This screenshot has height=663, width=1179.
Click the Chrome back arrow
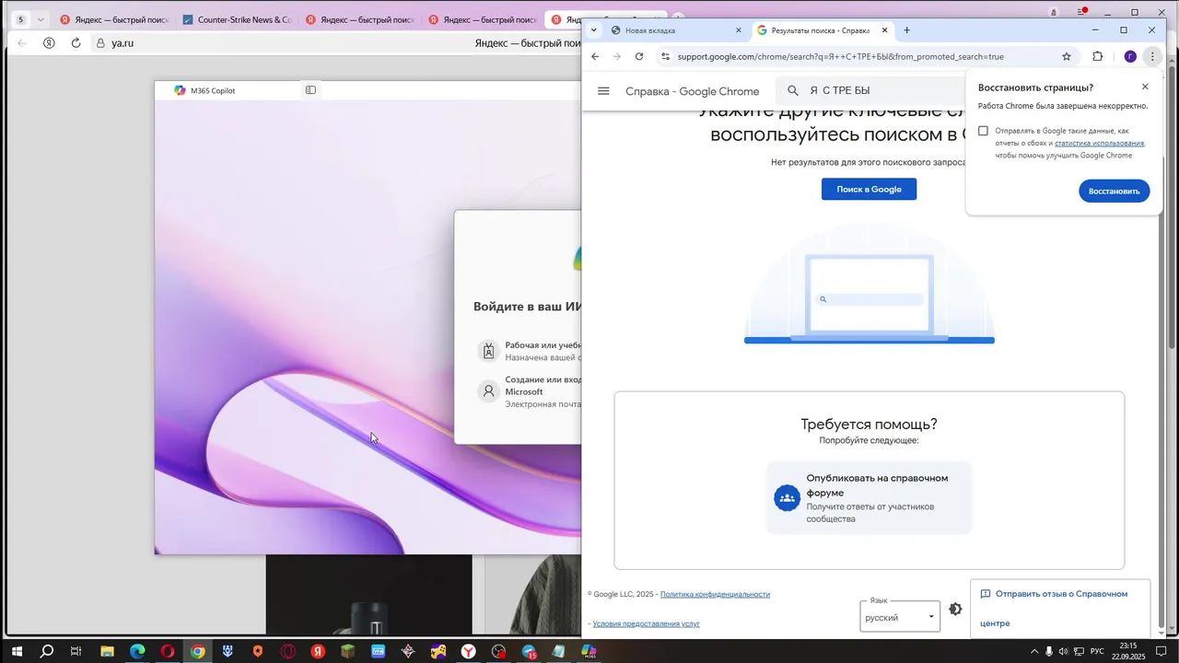pyautogui.click(x=595, y=56)
